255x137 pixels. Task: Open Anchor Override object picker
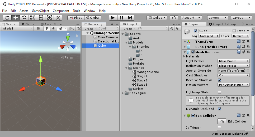pos(248,70)
